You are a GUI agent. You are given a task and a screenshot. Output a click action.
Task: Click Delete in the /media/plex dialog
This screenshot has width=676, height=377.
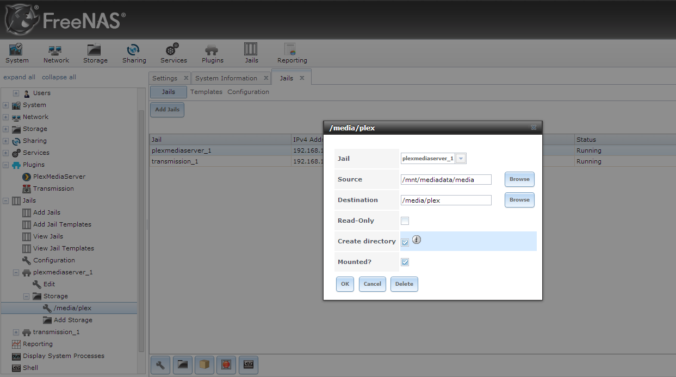tap(404, 284)
